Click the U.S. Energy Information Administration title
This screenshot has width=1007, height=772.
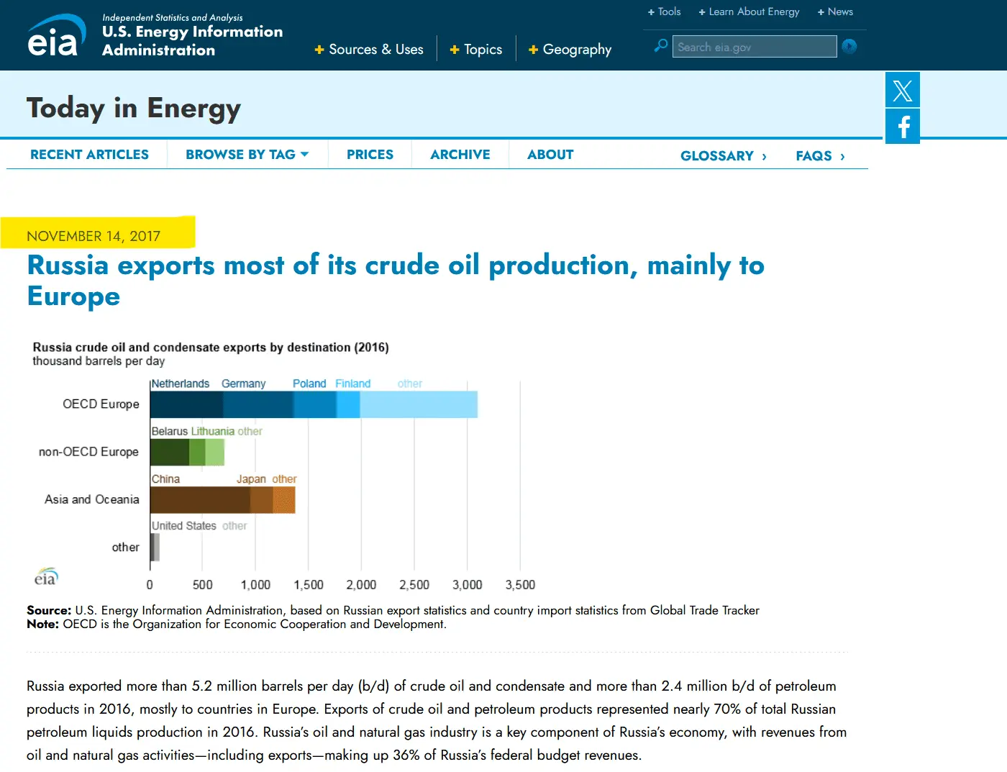(192, 41)
